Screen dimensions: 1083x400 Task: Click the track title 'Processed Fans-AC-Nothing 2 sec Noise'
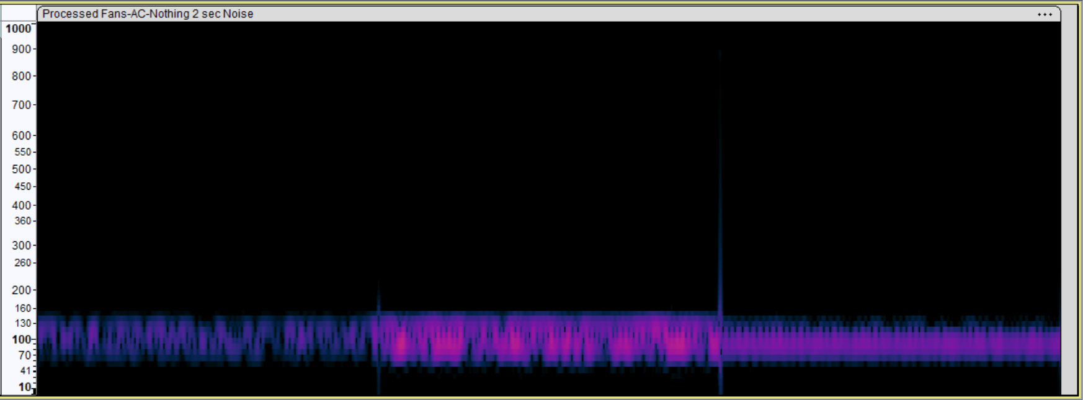(x=148, y=14)
